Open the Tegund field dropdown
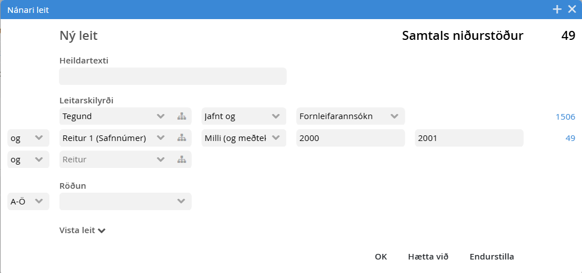 coord(161,117)
